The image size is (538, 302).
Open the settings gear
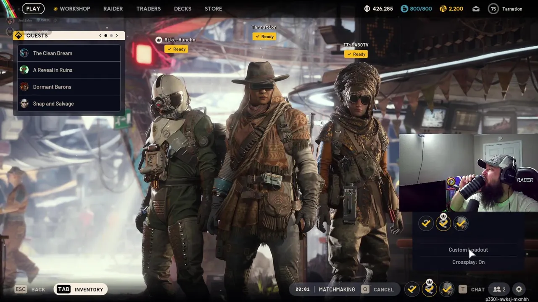click(519, 289)
